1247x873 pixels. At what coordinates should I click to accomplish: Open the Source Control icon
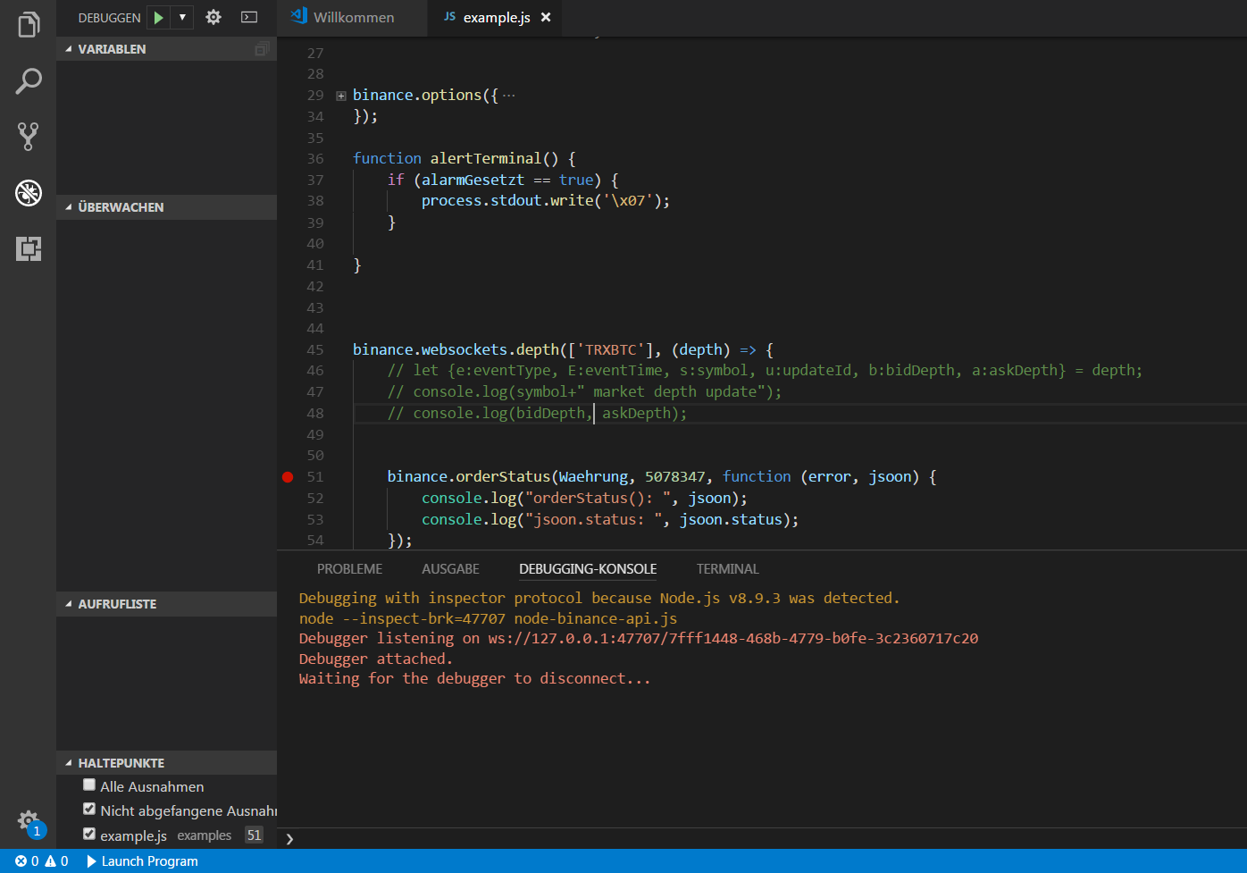(x=29, y=137)
